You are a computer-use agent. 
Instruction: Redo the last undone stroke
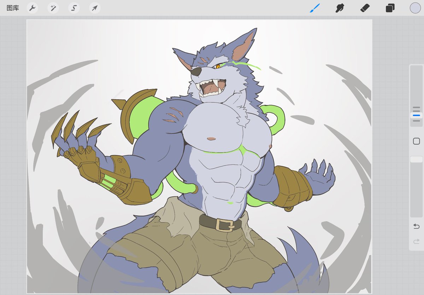(416, 241)
